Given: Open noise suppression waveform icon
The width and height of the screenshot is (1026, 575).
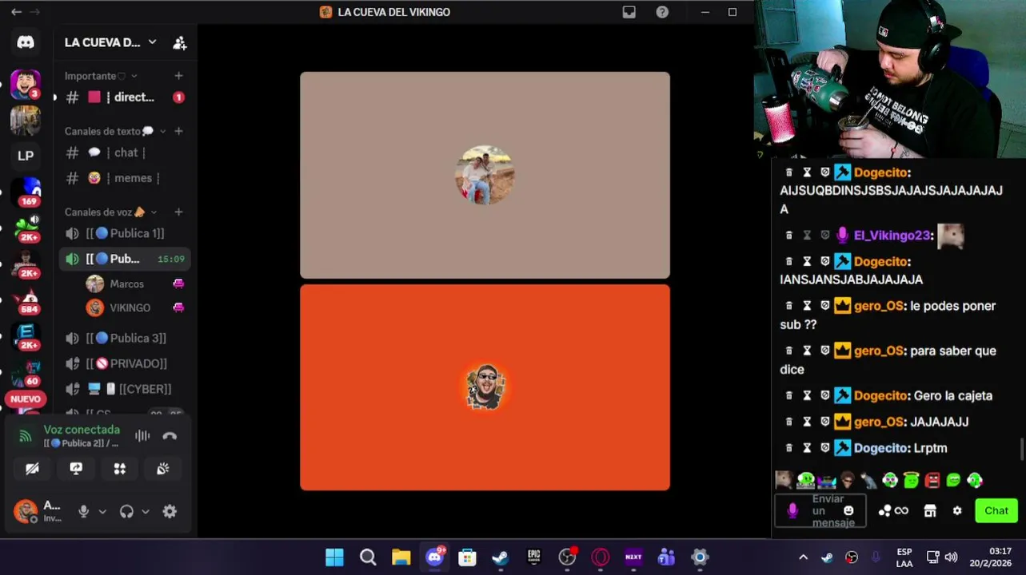Looking at the screenshot, I should [x=142, y=436].
